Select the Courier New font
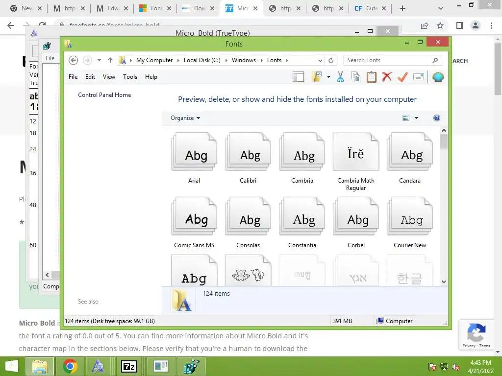The image size is (502, 376). pos(410,223)
